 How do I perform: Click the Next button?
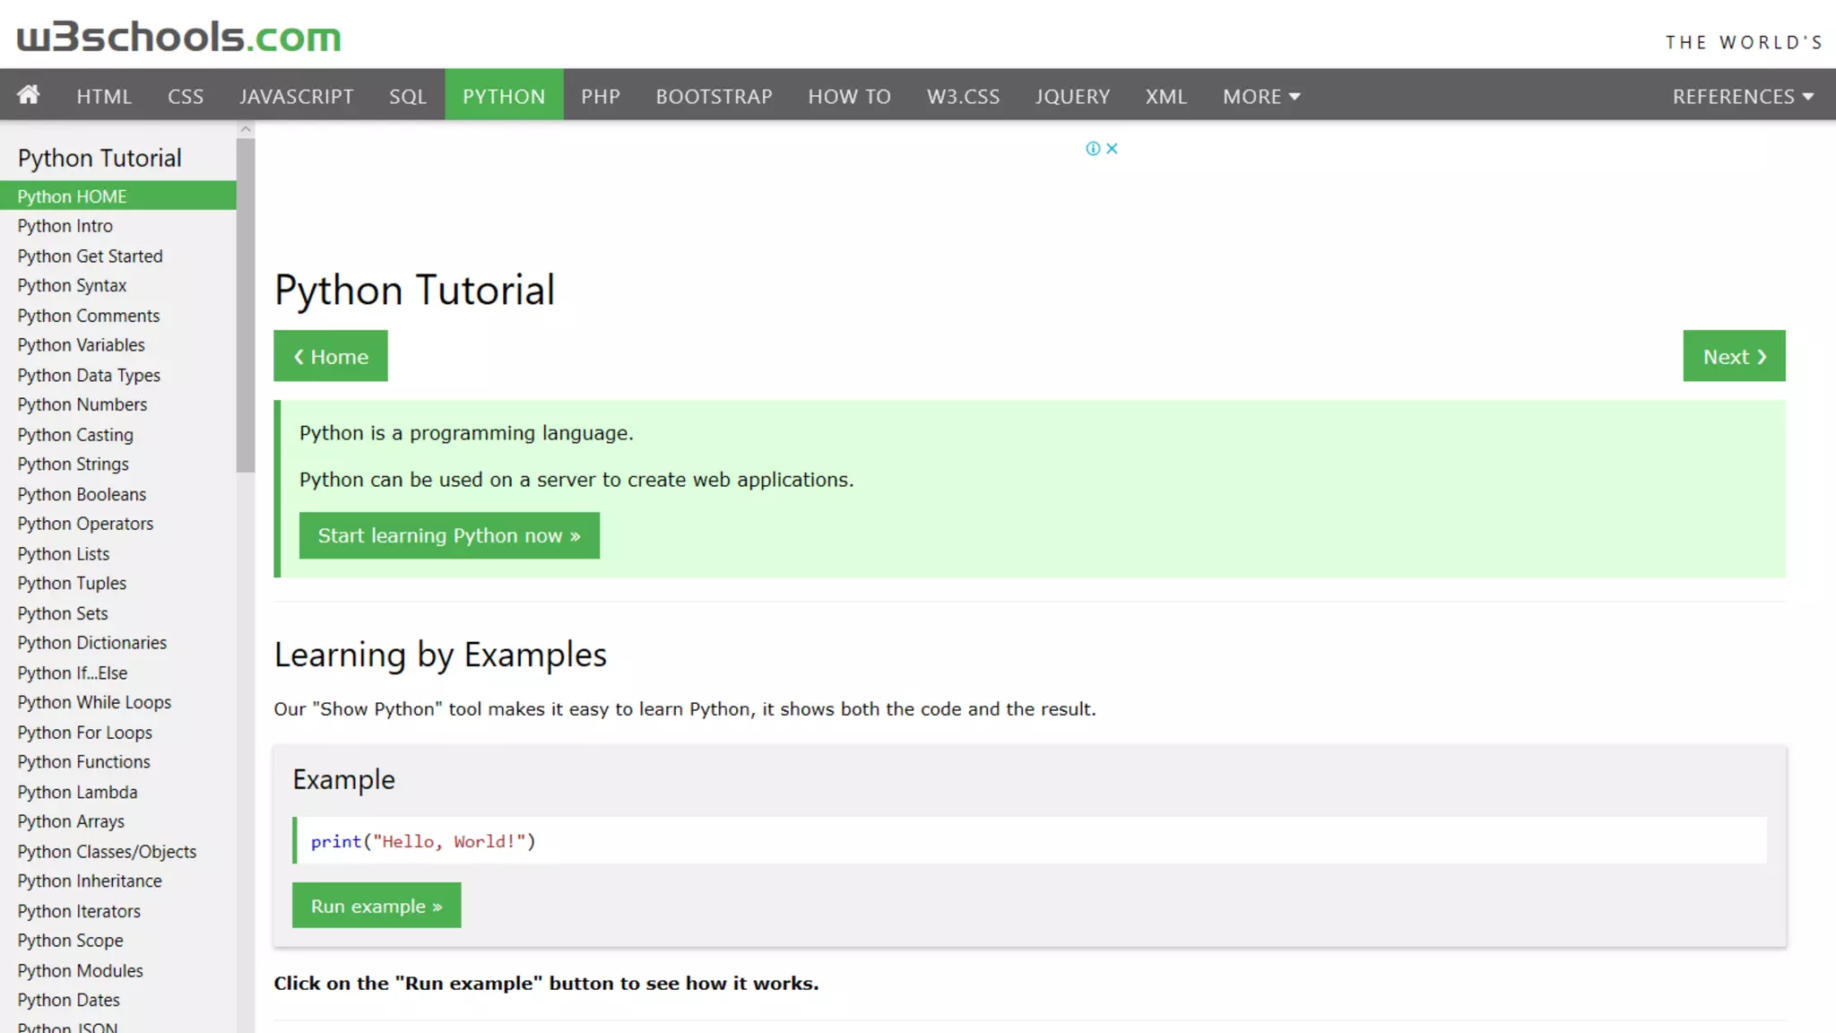[x=1734, y=356]
